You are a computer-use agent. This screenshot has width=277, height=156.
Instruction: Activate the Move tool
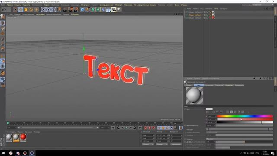point(21,10)
